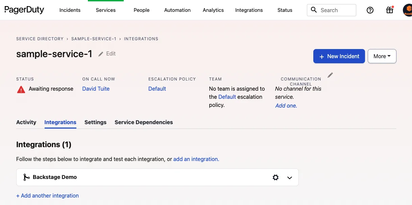Navigate to the Services menu

point(105,10)
